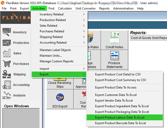This screenshot has width=167, height=128.
Task: Choose Export Product Ingredient Data To Excel
Action: [x=125, y=106]
